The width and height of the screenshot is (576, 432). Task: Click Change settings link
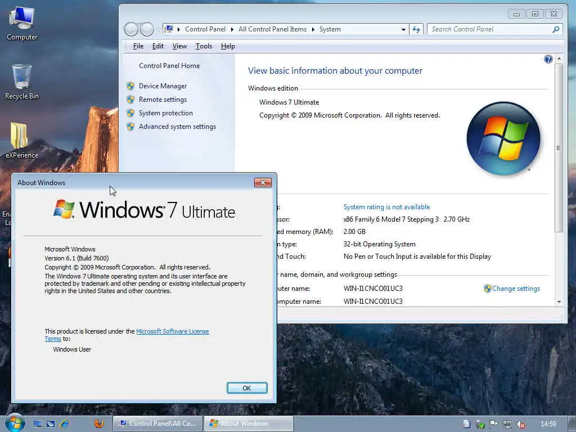tap(516, 289)
